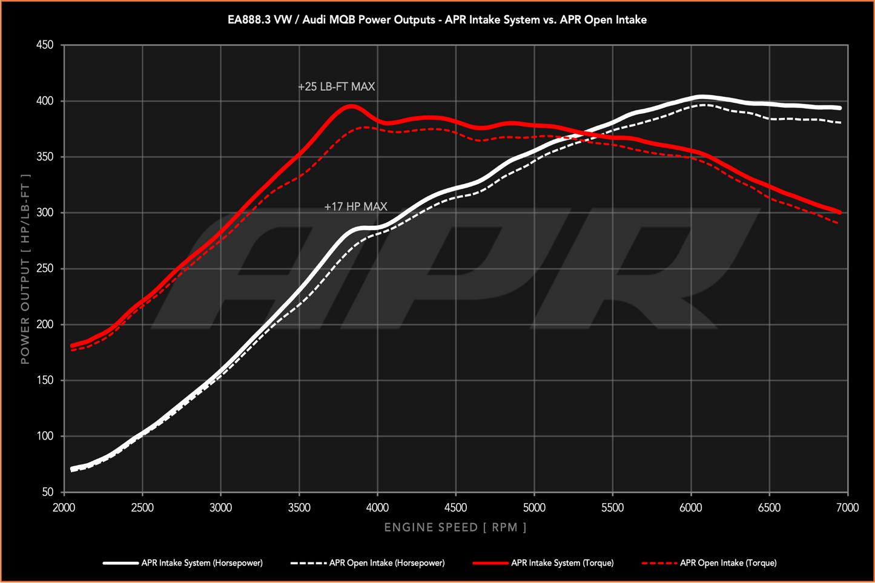
Task: Click the "APR Intake System (Horsepower)" legend label
Action: click(x=202, y=563)
